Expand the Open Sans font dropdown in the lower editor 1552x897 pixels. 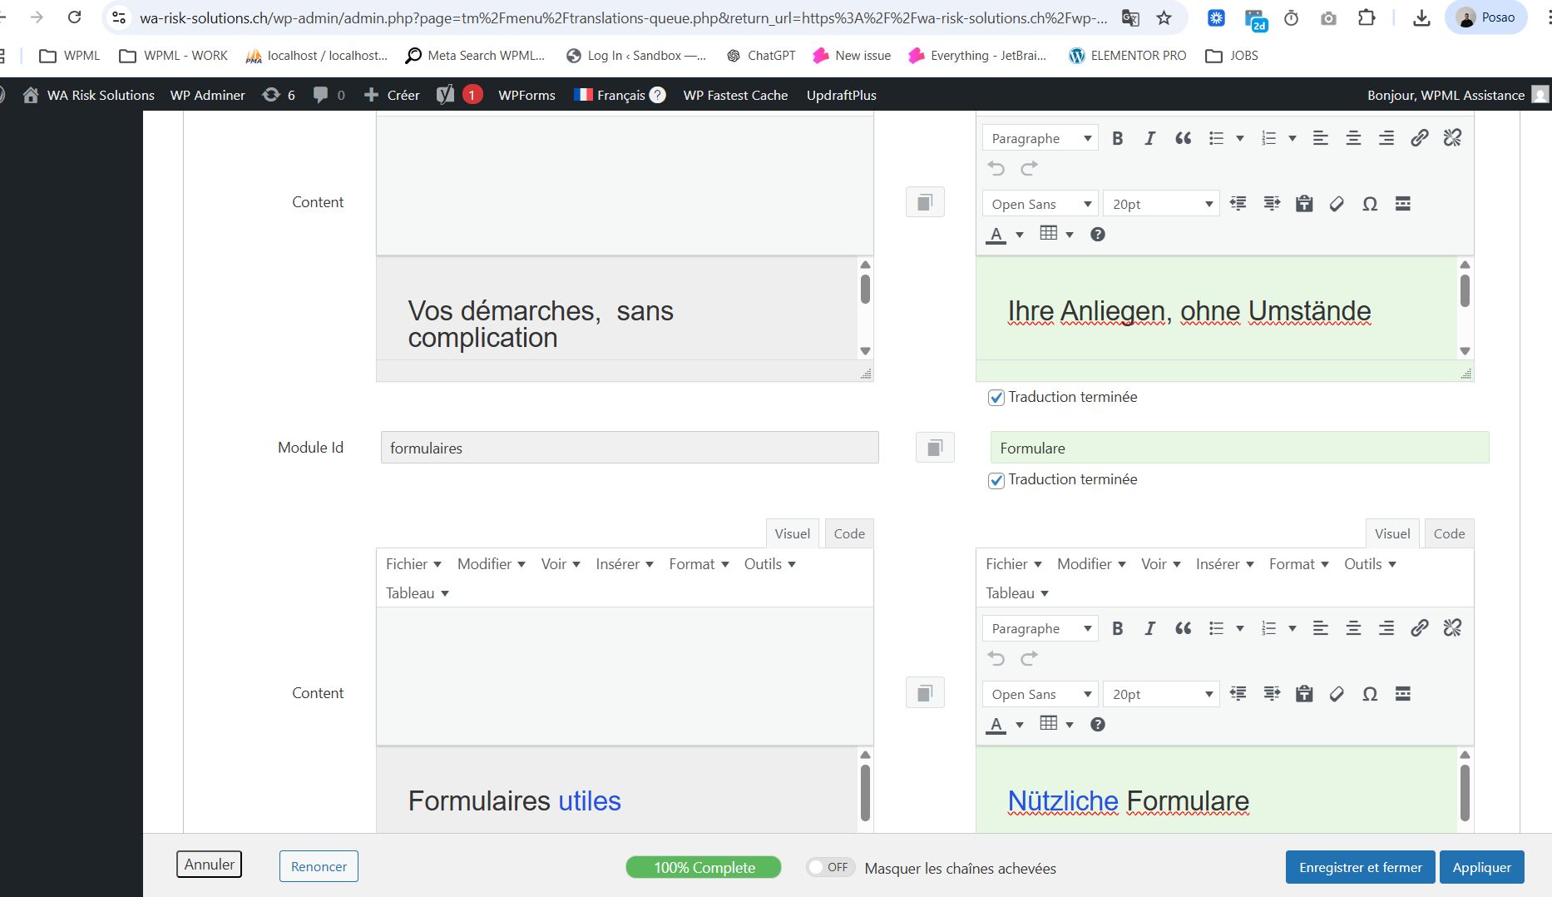tap(1040, 694)
